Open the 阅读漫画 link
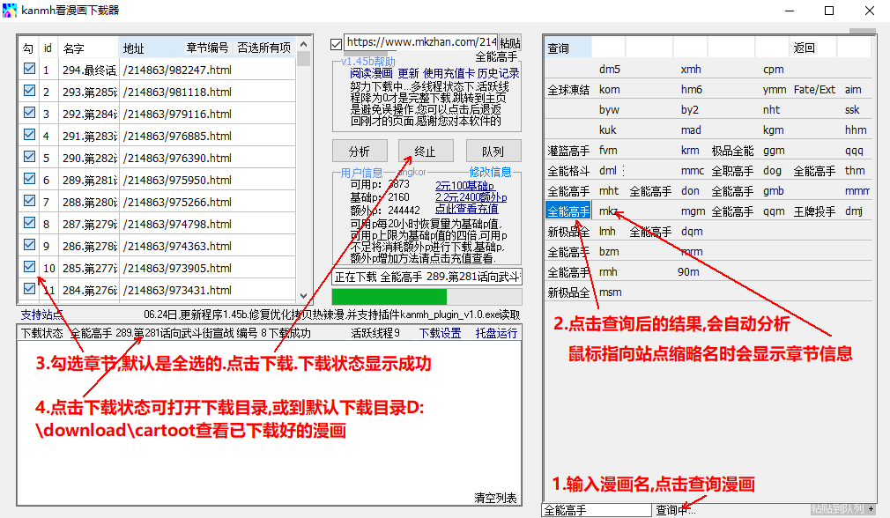This screenshot has width=890, height=518. point(372,74)
